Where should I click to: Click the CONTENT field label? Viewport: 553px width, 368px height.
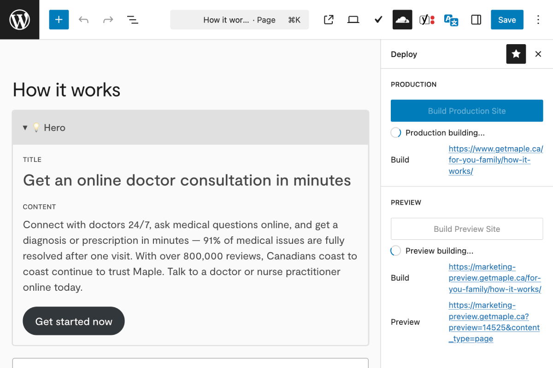click(x=40, y=207)
